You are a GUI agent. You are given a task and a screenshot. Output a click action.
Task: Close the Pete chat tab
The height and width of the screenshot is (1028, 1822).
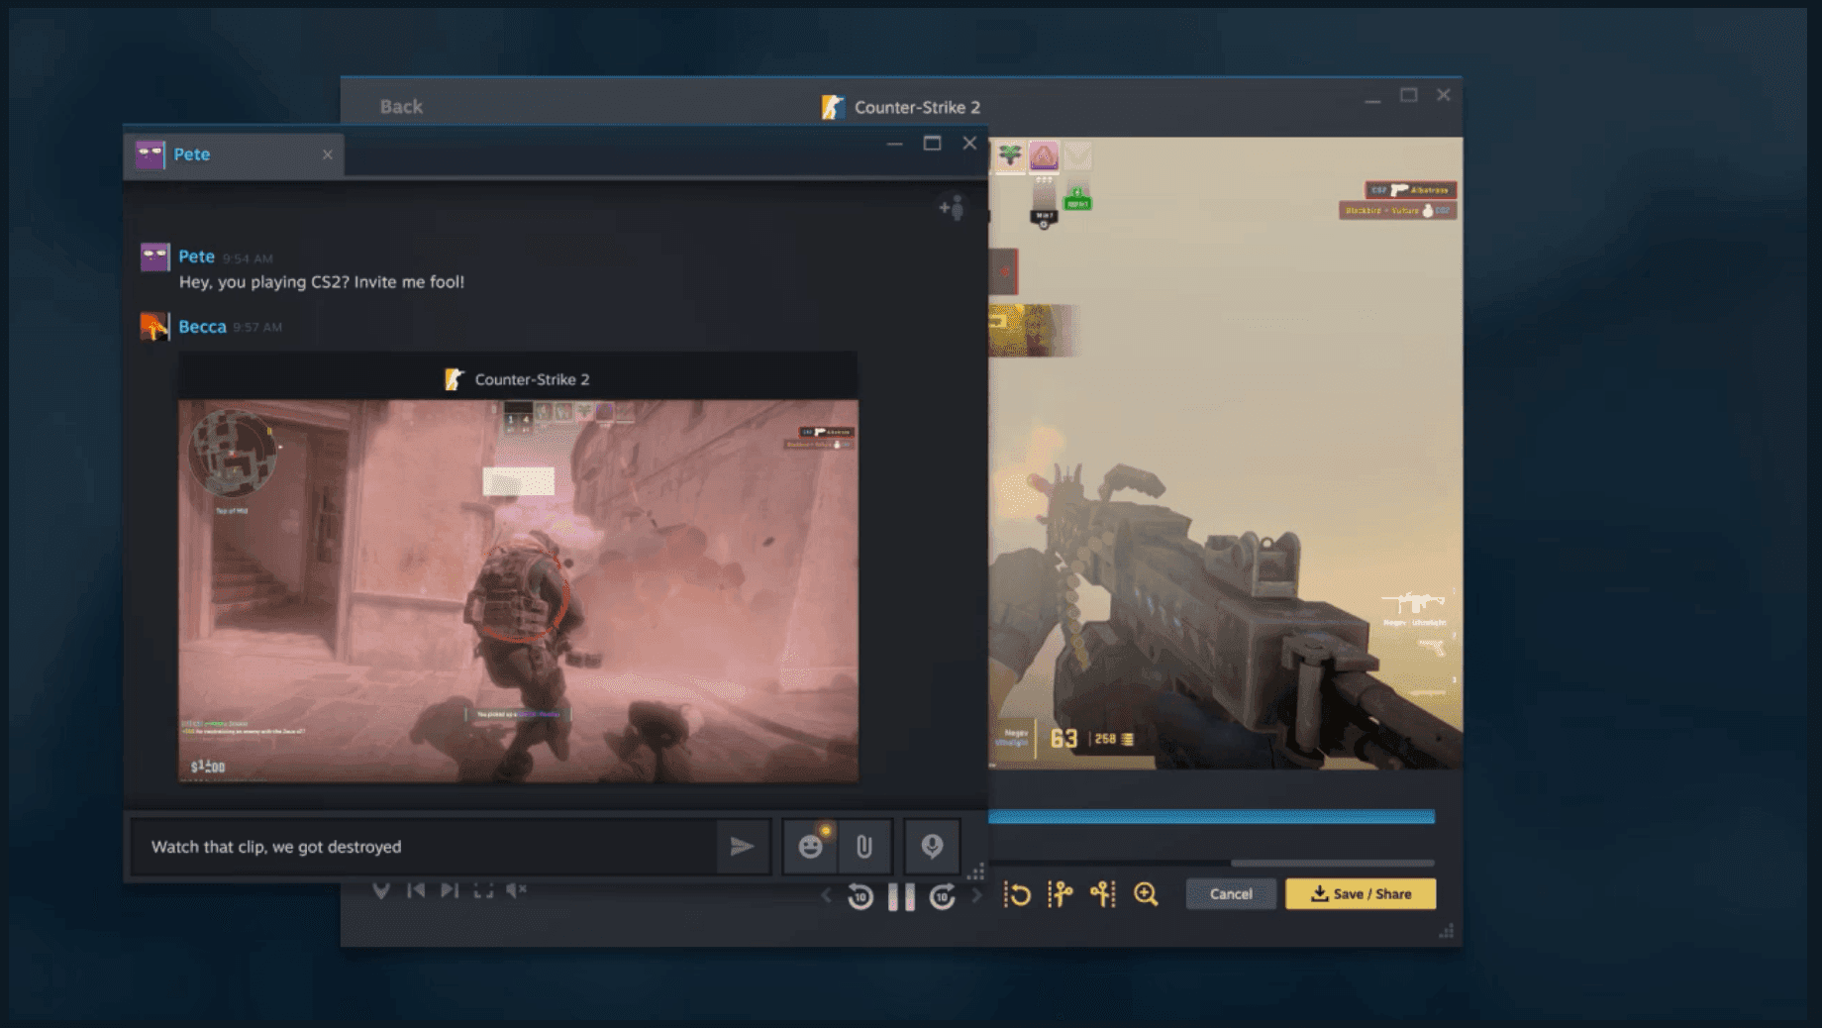click(328, 154)
